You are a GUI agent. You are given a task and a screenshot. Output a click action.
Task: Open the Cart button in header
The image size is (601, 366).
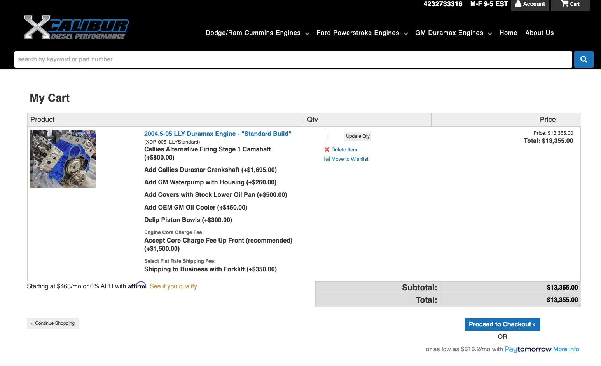[570, 4]
